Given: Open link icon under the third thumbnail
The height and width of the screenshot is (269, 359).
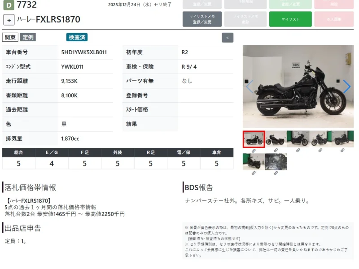Looking at the screenshot, I should tap(298, 150).
